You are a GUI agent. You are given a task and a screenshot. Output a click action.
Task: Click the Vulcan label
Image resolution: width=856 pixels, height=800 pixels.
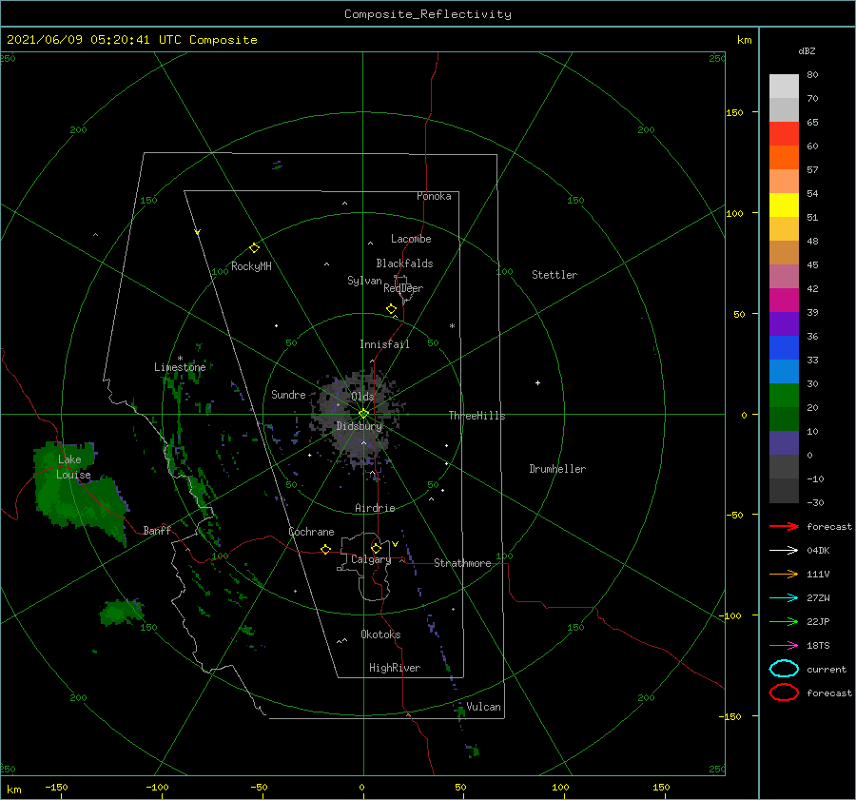click(483, 707)
